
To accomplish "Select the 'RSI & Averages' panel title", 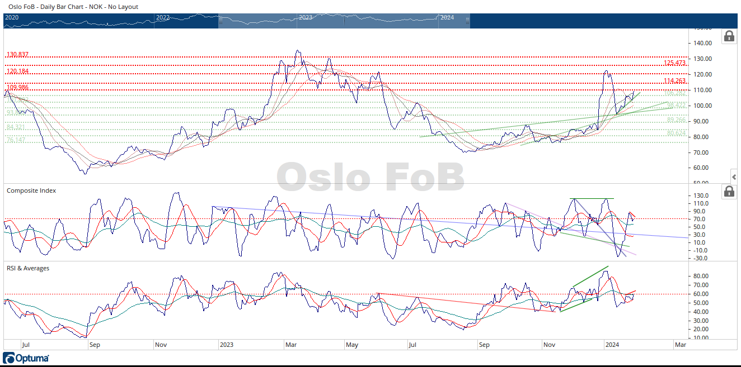I will 28,268.
